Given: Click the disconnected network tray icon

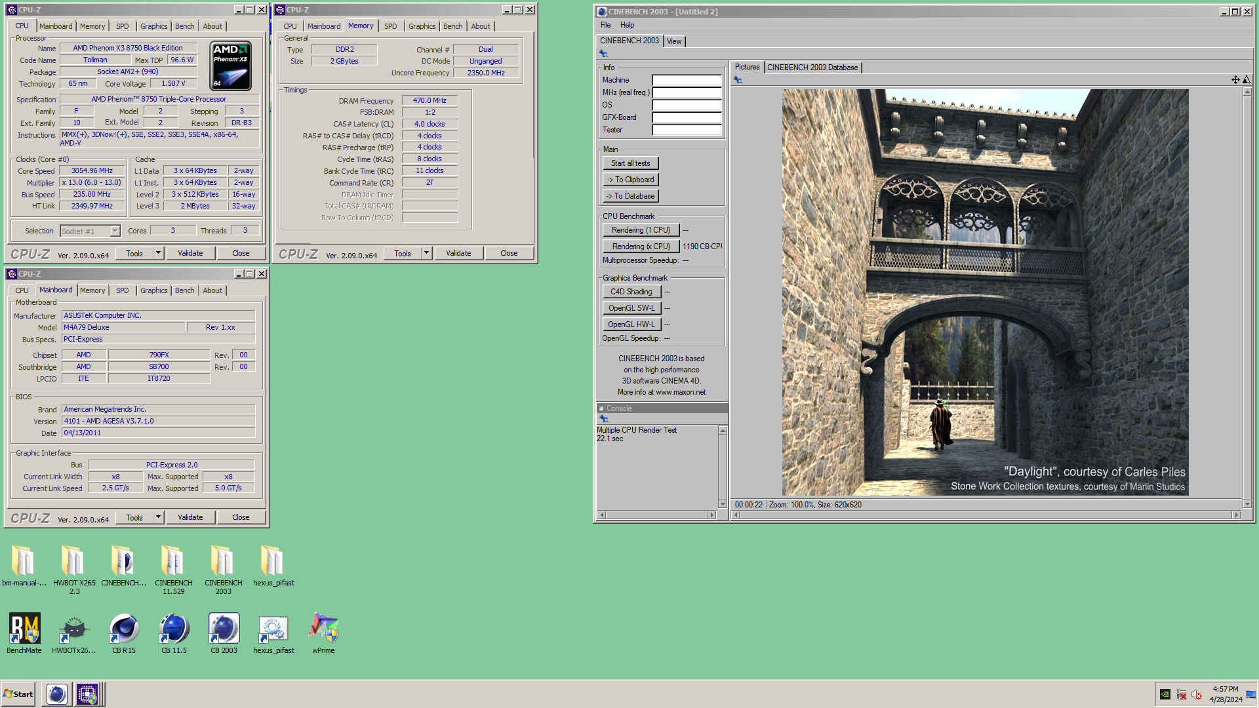Looking at the screenshot, I should pyautogui.click(x=1181, y=694).
